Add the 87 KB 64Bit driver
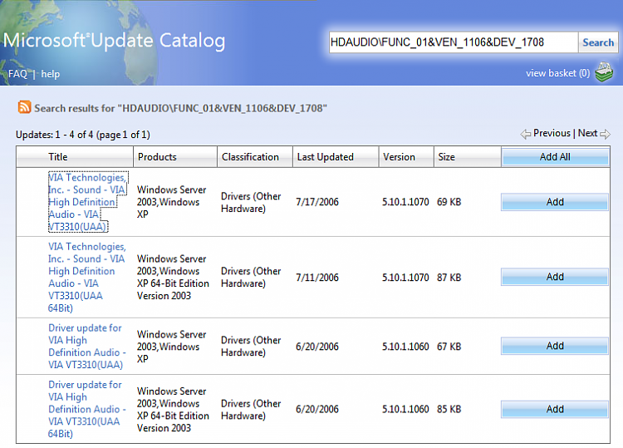Screen dimensions: 623x448 point(555,277)
